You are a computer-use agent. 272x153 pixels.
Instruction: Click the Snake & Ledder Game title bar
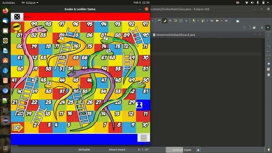click(80, 9)
